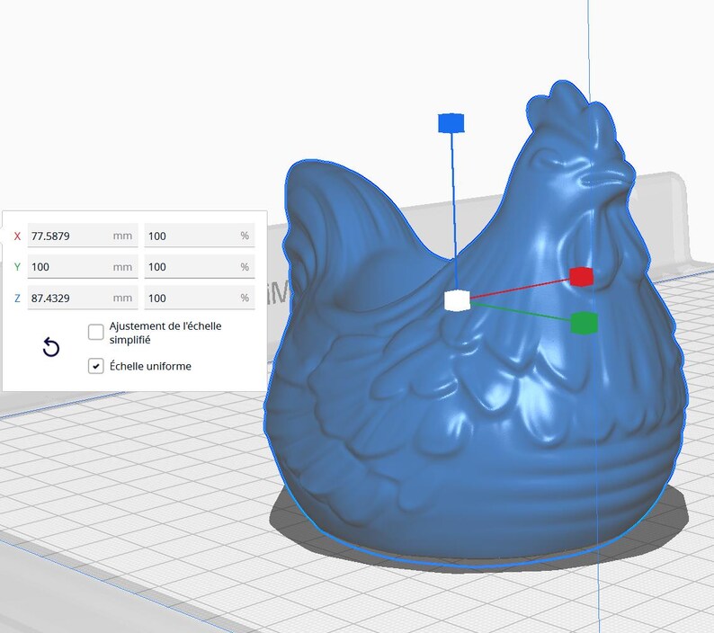Uncheck the Échelle uniforme checkbox
The height and width of the screenshot is (633, 714).
point(95,366)
